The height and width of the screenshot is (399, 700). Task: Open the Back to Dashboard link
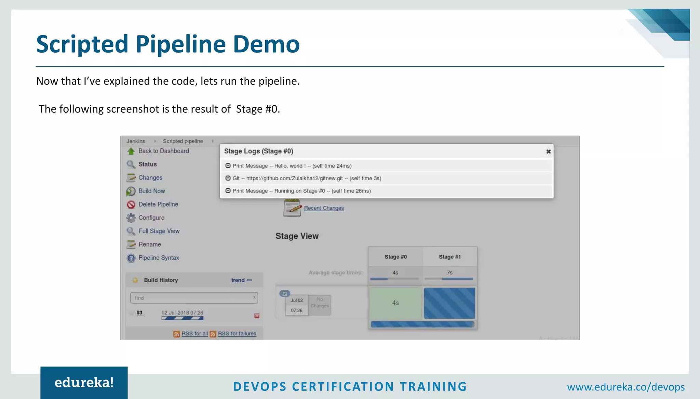coord(163,151)
